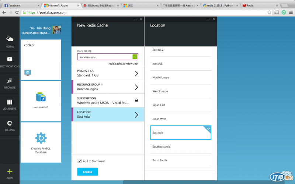The image size is (295, 184).
Task: Click the cast screen icon in browser toolbar
Action: click(277, 13)
